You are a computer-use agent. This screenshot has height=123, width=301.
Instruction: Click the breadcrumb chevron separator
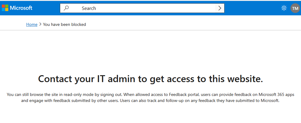tap(40, 24)
